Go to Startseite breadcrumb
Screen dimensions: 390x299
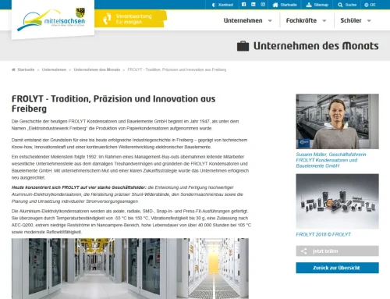26,69
